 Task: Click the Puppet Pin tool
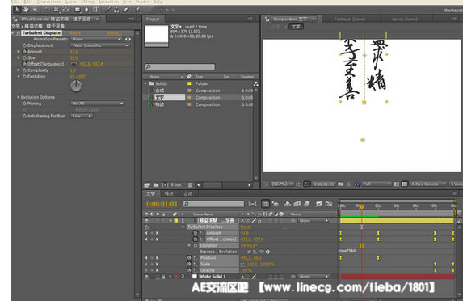138,10
